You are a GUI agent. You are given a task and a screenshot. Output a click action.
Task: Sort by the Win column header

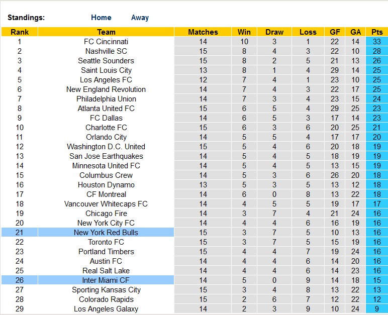point(244,32)
